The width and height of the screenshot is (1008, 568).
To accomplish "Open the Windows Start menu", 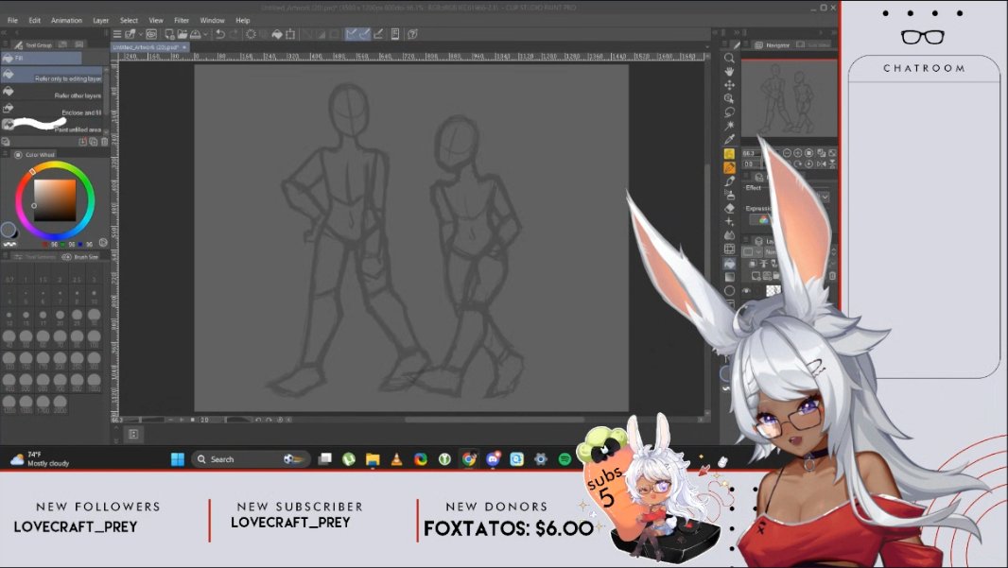I will pyautogui.click(x=178, y=459).
